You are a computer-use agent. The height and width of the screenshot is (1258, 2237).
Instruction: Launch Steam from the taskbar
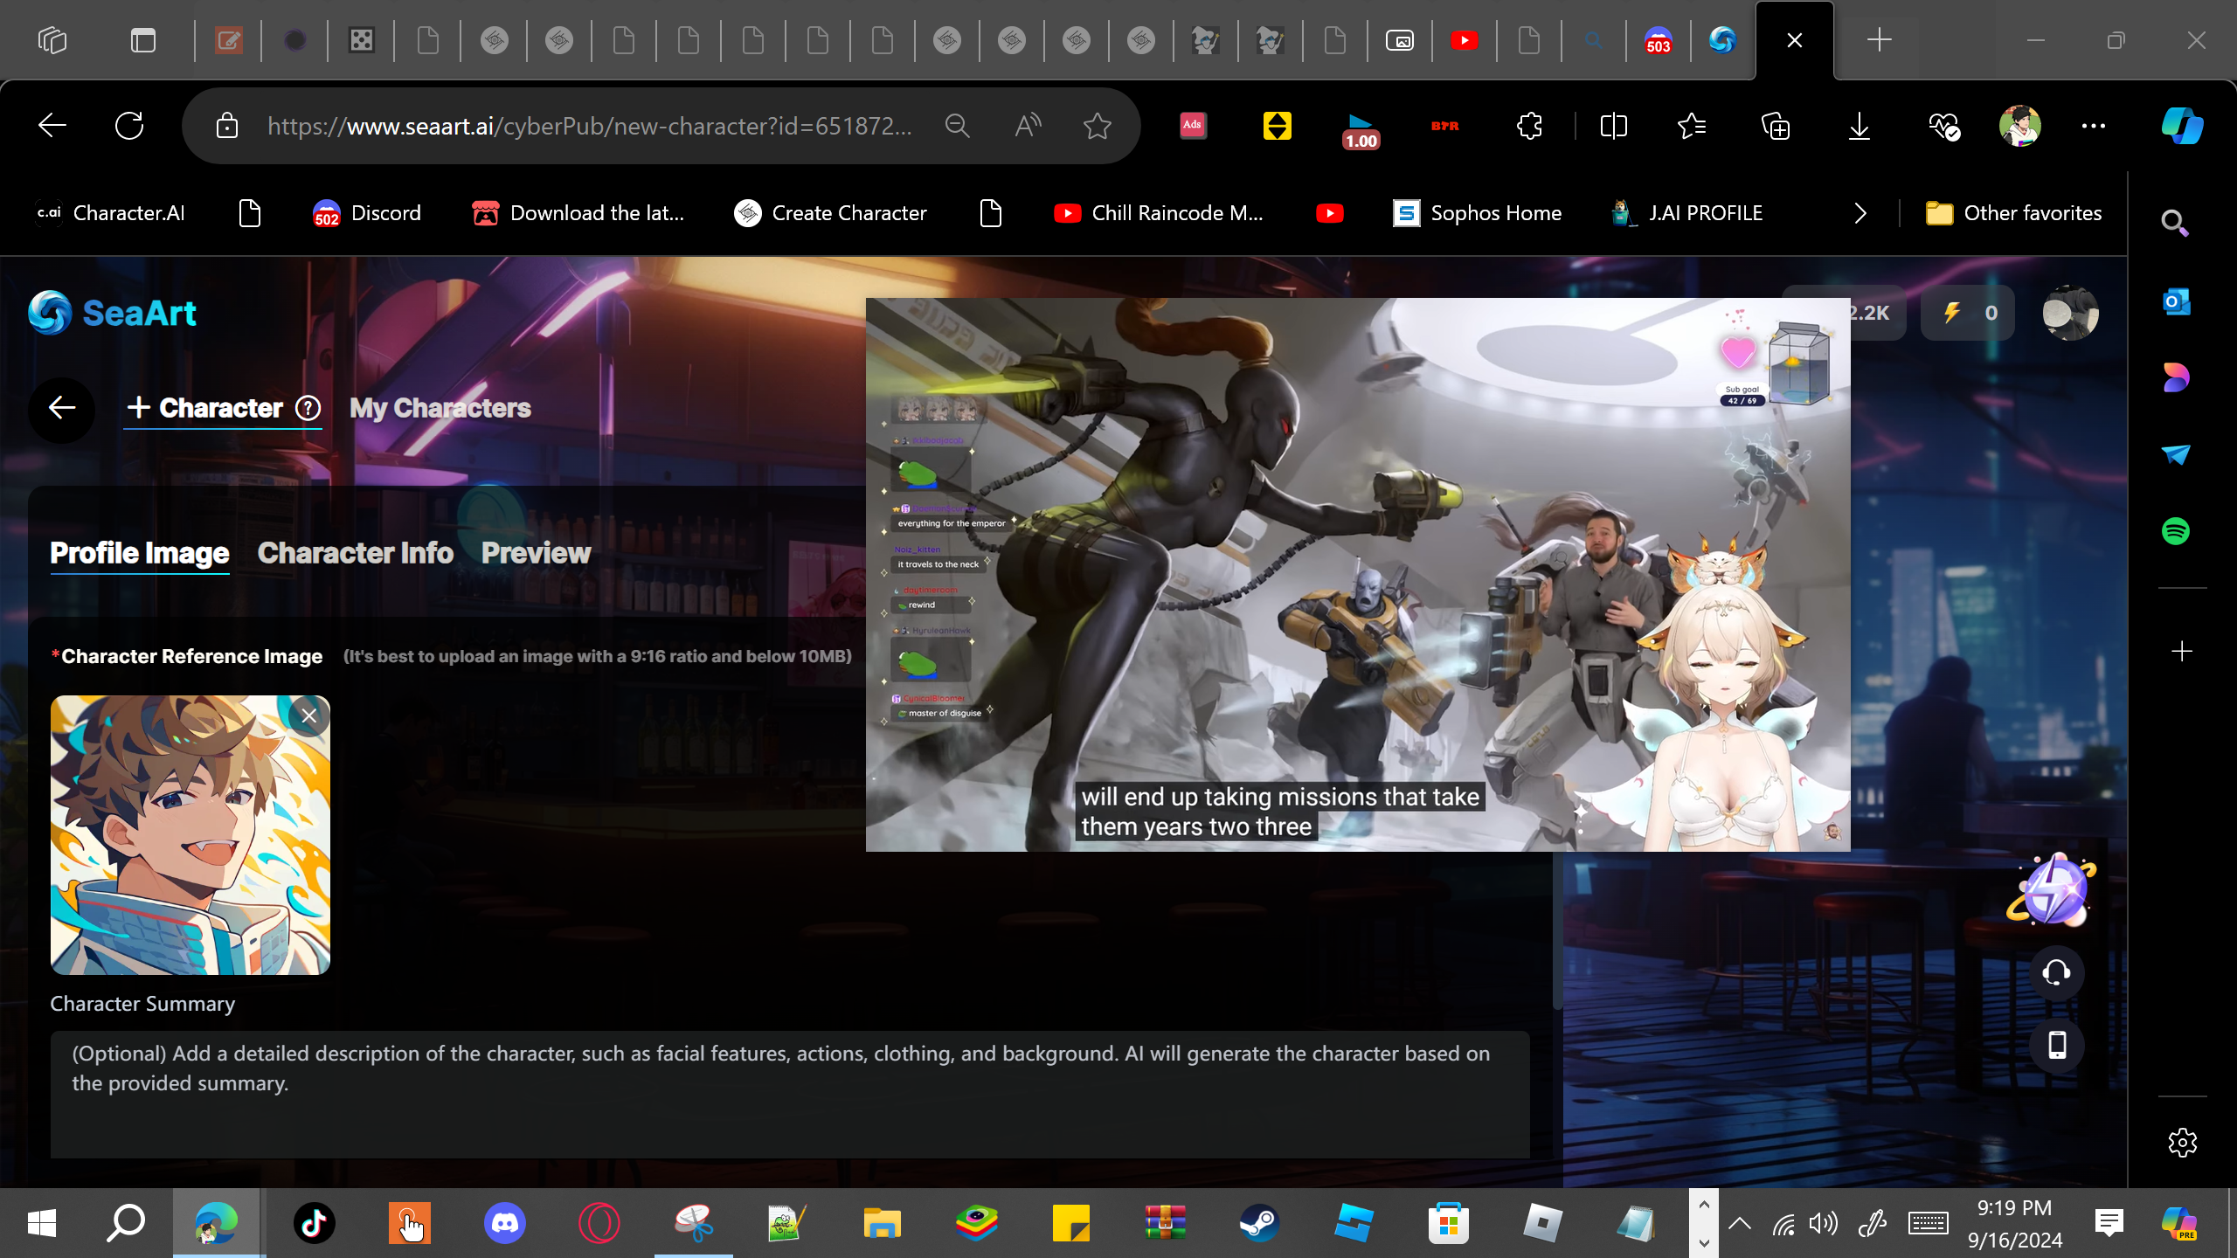1259,1223
